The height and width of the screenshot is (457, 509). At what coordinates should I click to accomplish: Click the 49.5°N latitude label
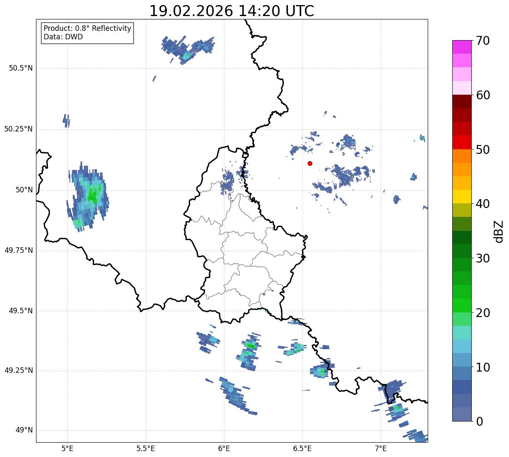click(x=21, y=311)
